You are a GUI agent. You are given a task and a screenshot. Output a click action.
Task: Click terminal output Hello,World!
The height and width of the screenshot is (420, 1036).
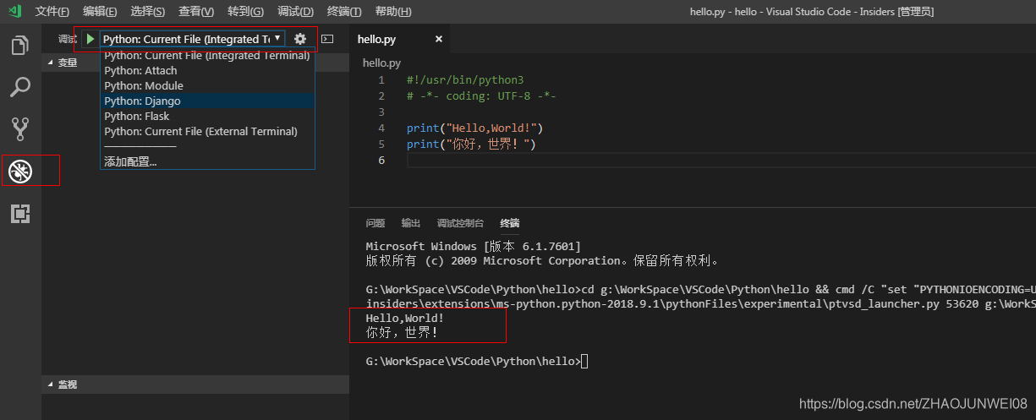tap(405, 318)
